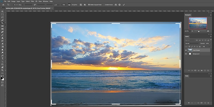The height and width of the screenshot is (107, 214).
Task: Select the Clone Stamp tool
Action: coord(2,38)
